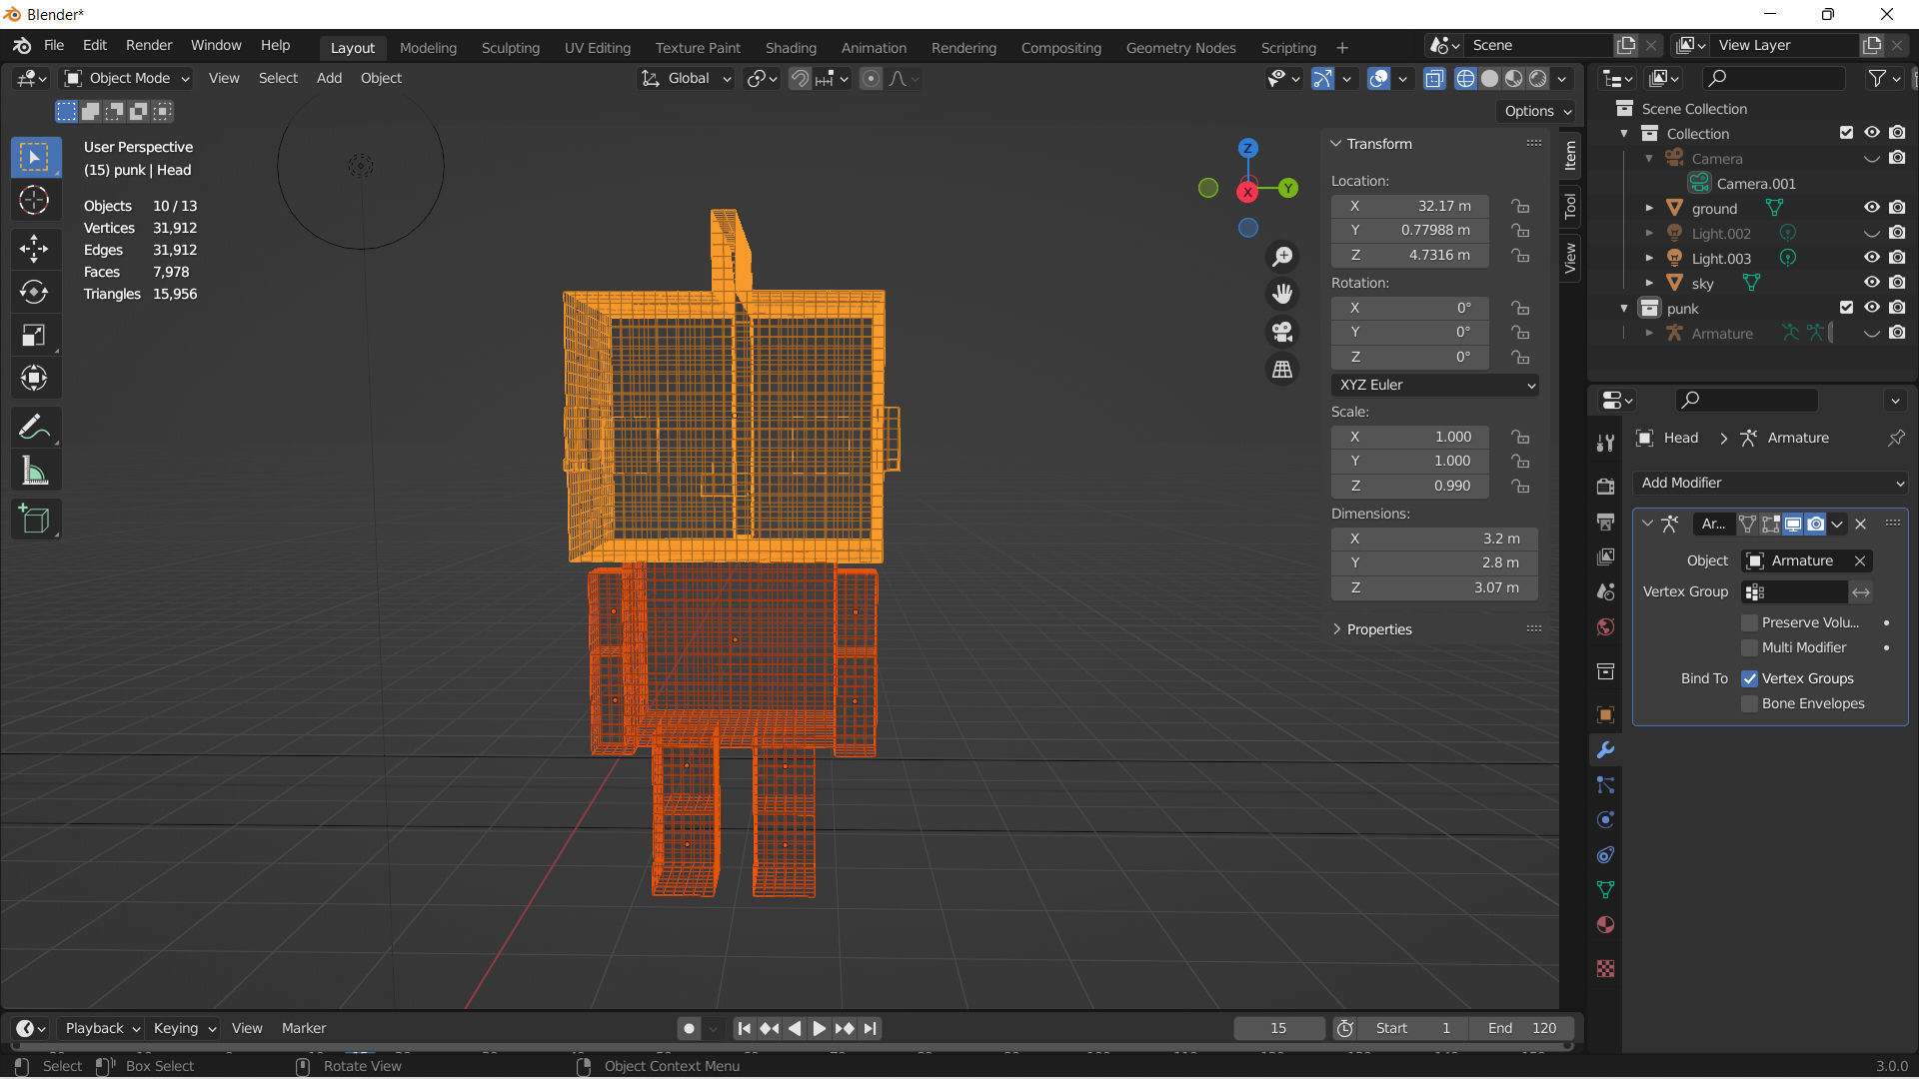This screenshot has width=1919, height=1079.
Task: Activate the Move tool
Action: pyautogui.click(x=34, y=249)
